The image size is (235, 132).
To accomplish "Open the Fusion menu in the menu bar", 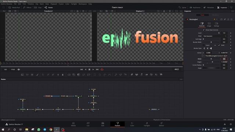I will point(61,4).
